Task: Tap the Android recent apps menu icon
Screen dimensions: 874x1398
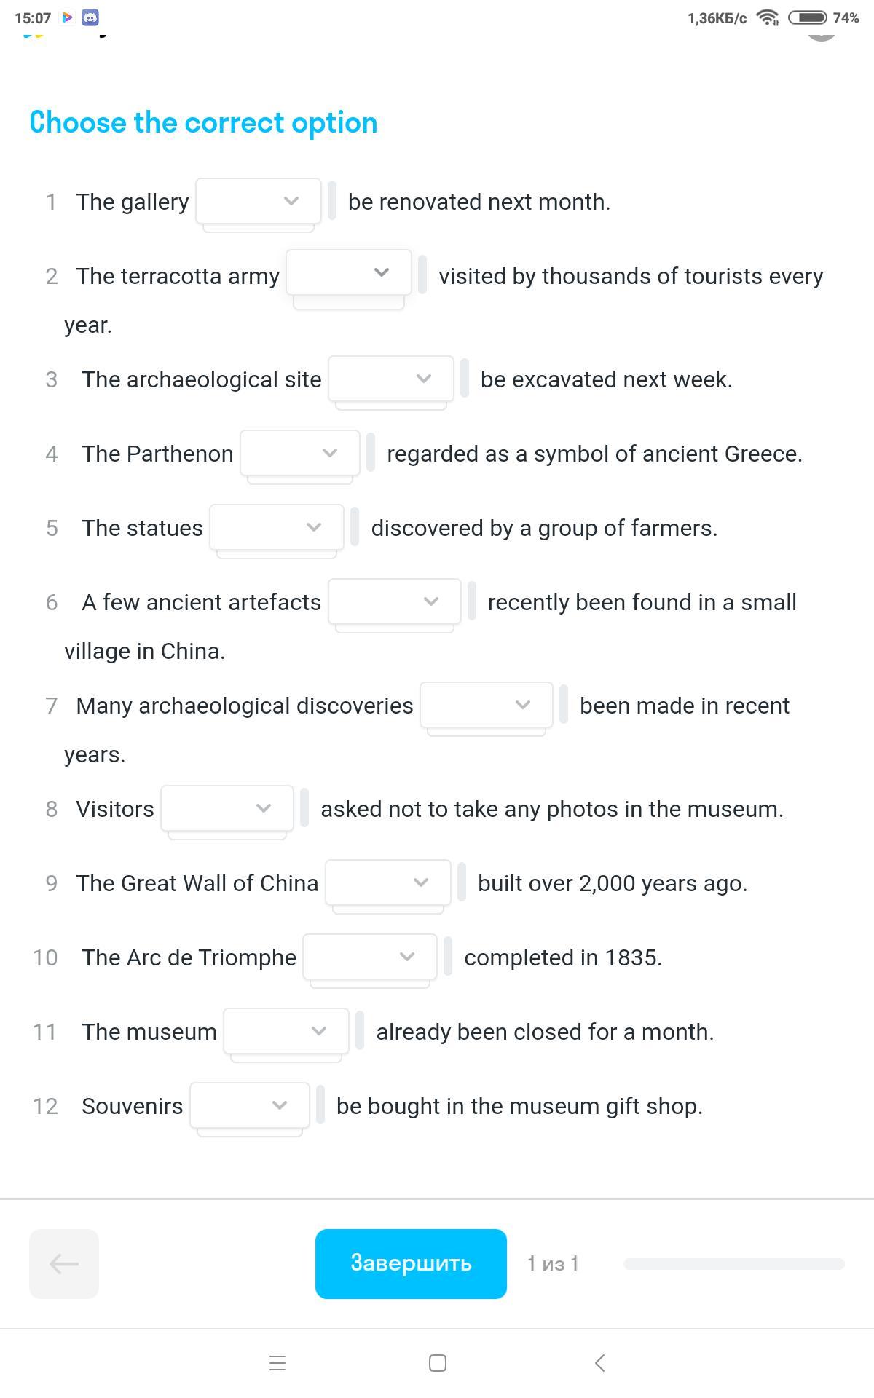Action: [x=277, y=1363]
